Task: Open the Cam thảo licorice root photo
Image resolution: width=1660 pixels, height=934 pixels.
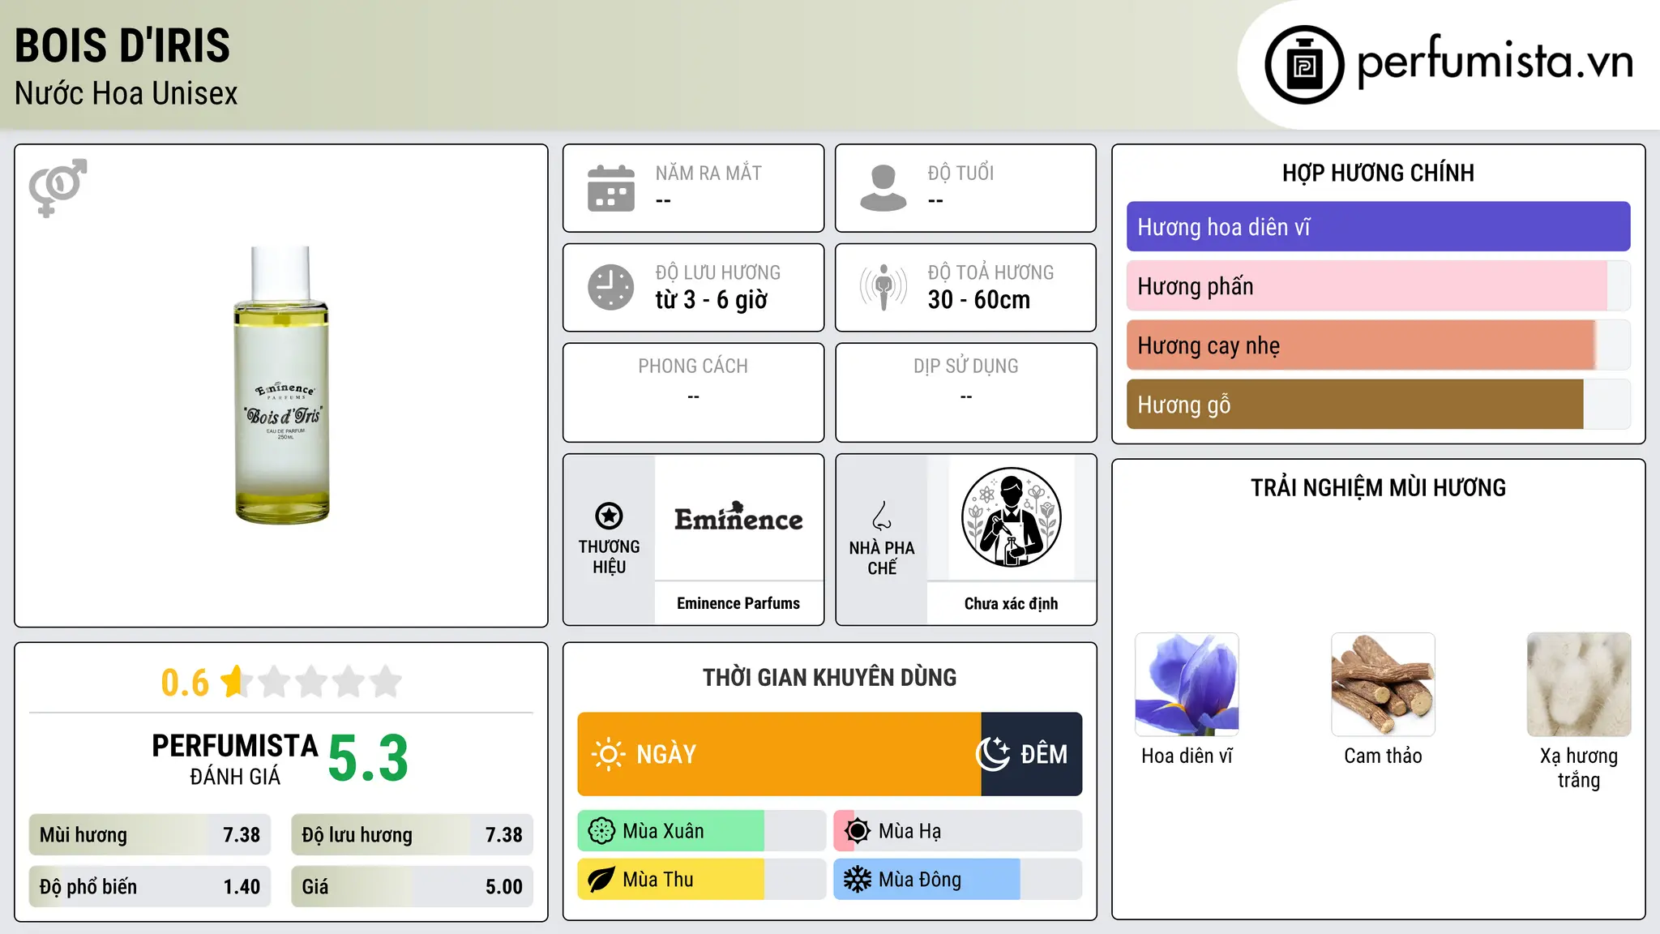Action: (x=1383, y=684)
